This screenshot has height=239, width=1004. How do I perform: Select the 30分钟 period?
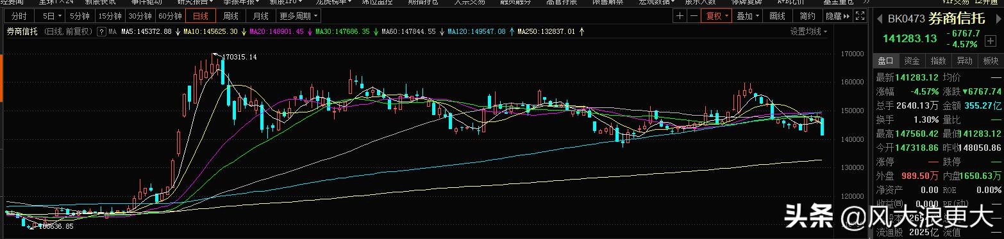[140, 16]
